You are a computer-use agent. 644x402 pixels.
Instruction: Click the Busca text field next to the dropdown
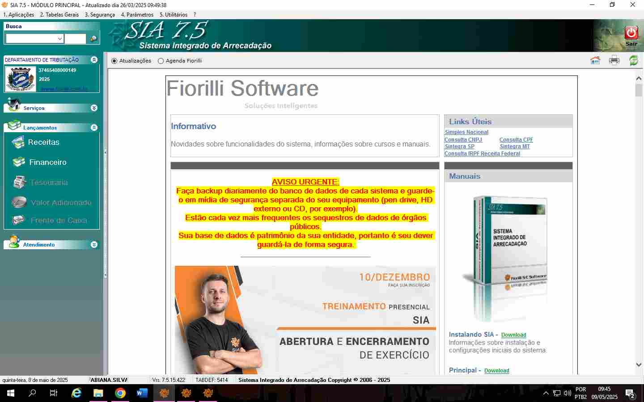[x=75, y=39]
